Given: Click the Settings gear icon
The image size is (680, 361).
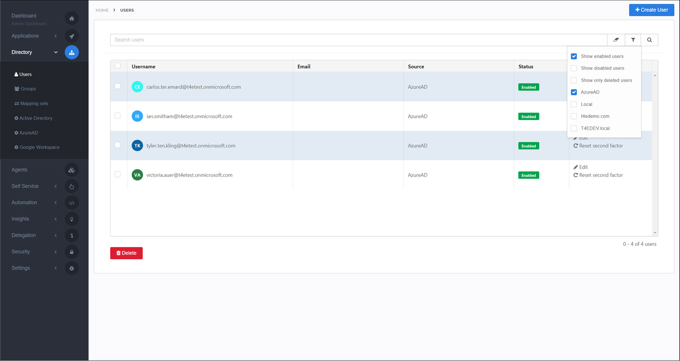Looking at the screenshot, I should pyautogui.click(x=72, y=268).
